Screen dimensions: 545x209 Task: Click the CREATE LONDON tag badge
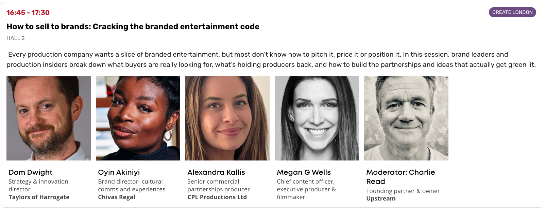[x=512, y=12]
